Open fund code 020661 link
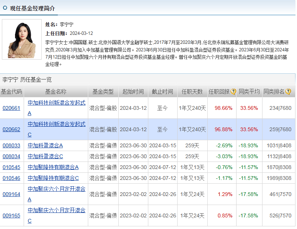297x229 pixels. pos(11,108)
